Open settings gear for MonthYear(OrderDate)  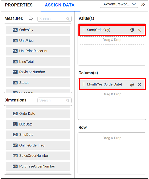pyautogui.click(x=132, y=84)
